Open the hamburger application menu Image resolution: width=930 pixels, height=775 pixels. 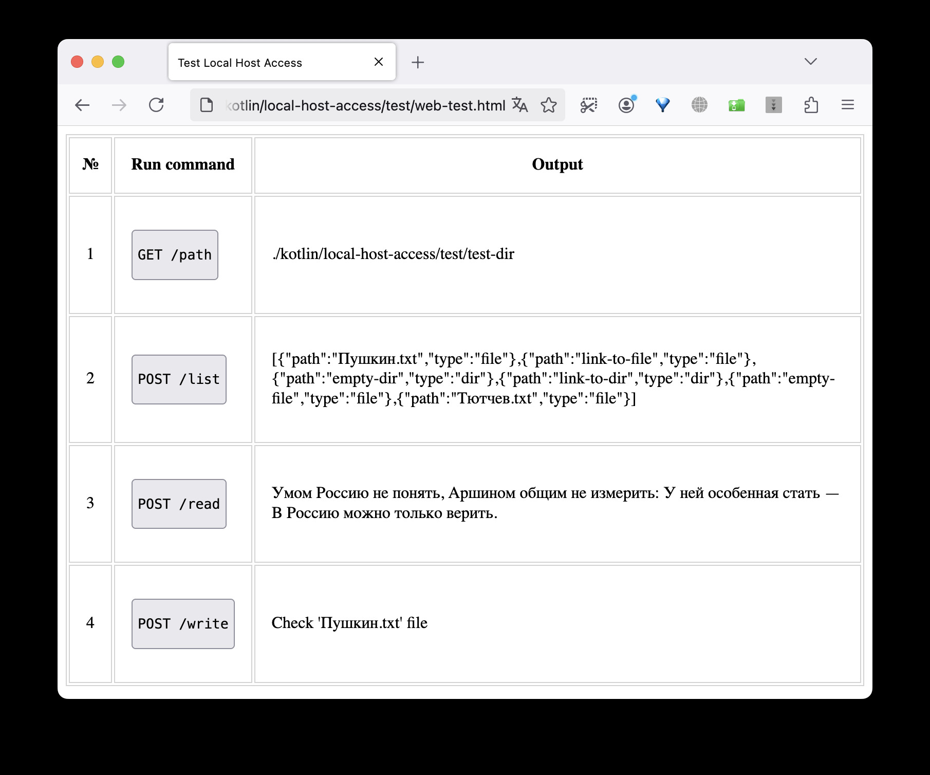pyautogui.click(x=848, y=105)
